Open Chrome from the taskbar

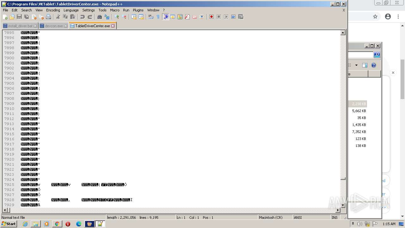pos(57,224)
